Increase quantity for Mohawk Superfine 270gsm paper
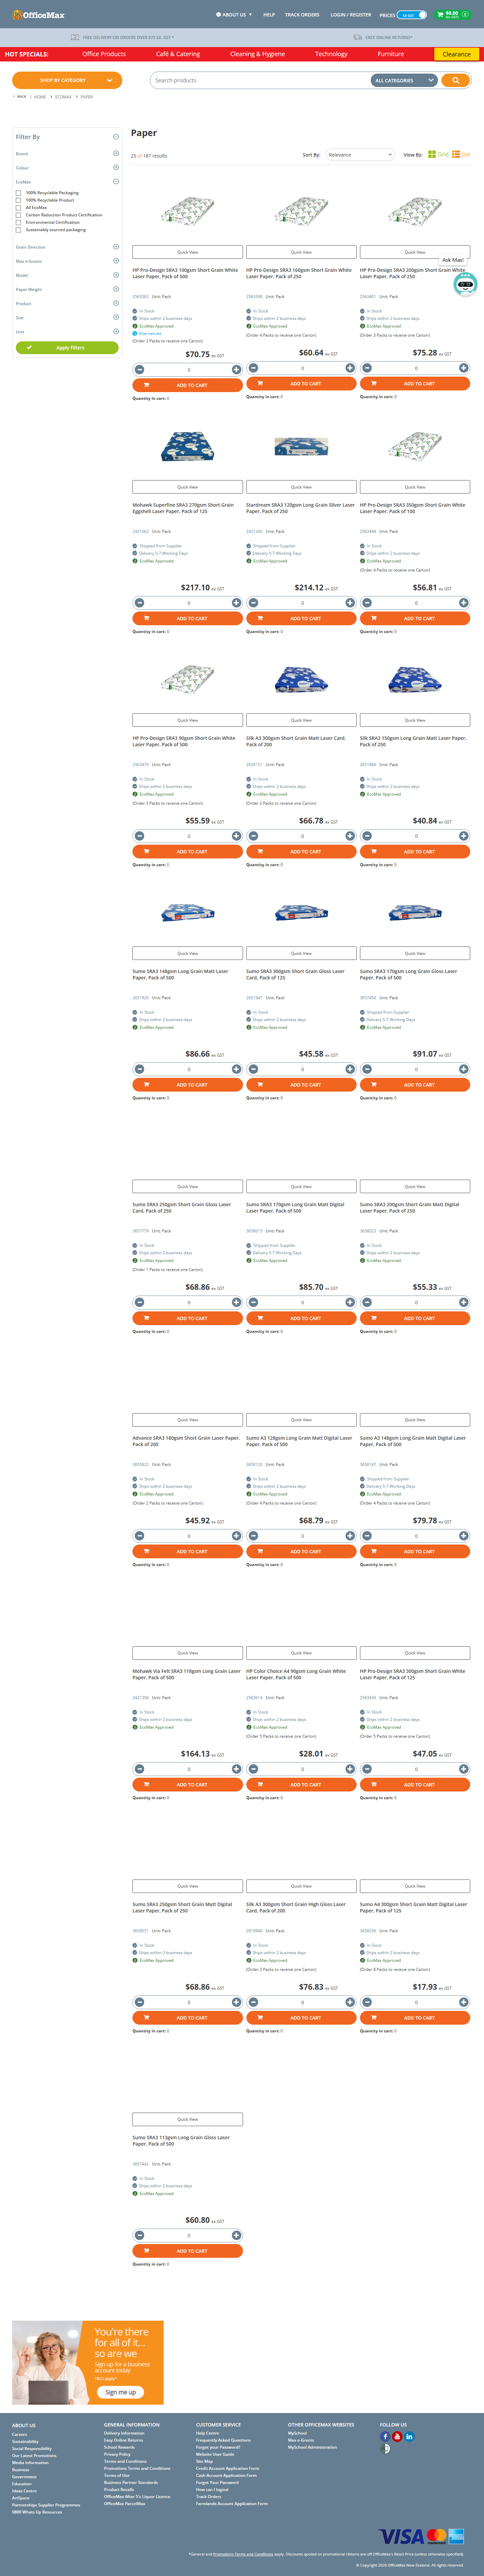Image resolution: width=484 pixels, height=2576 pixels. click(x=236, y=603)
